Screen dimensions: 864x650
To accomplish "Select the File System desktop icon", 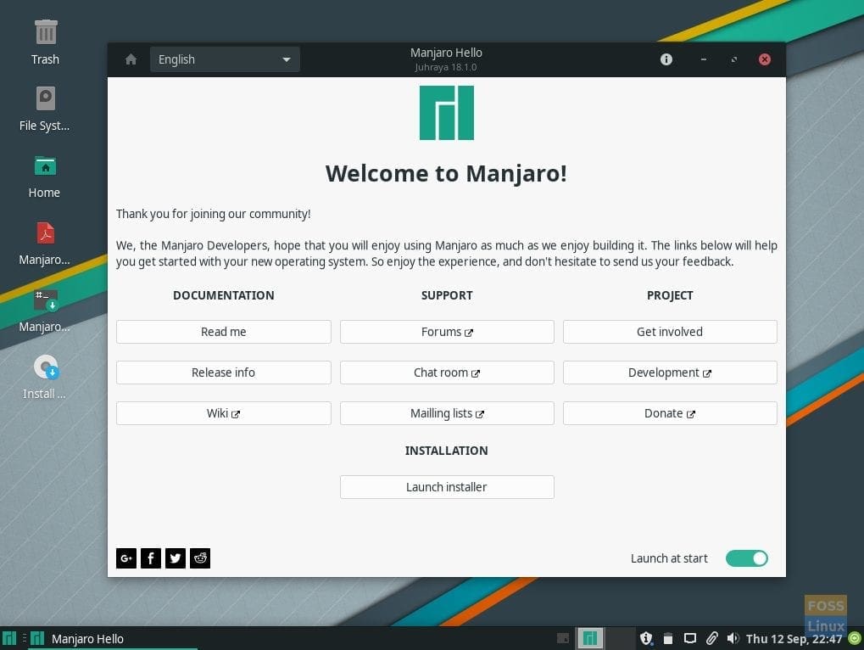I will 45,109.
